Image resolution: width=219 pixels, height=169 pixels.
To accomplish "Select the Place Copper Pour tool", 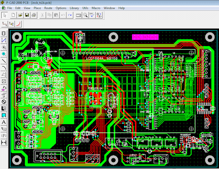I will click(4, 88).
